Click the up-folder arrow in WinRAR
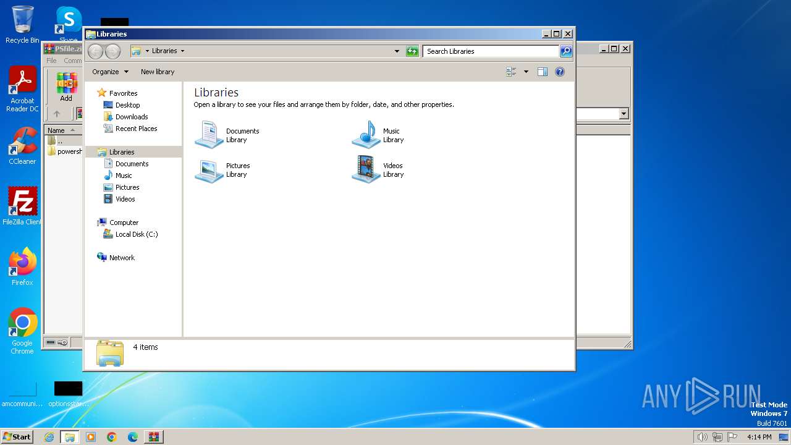The height and width of the screenshot is (445, 791). [x=57, y=114]
